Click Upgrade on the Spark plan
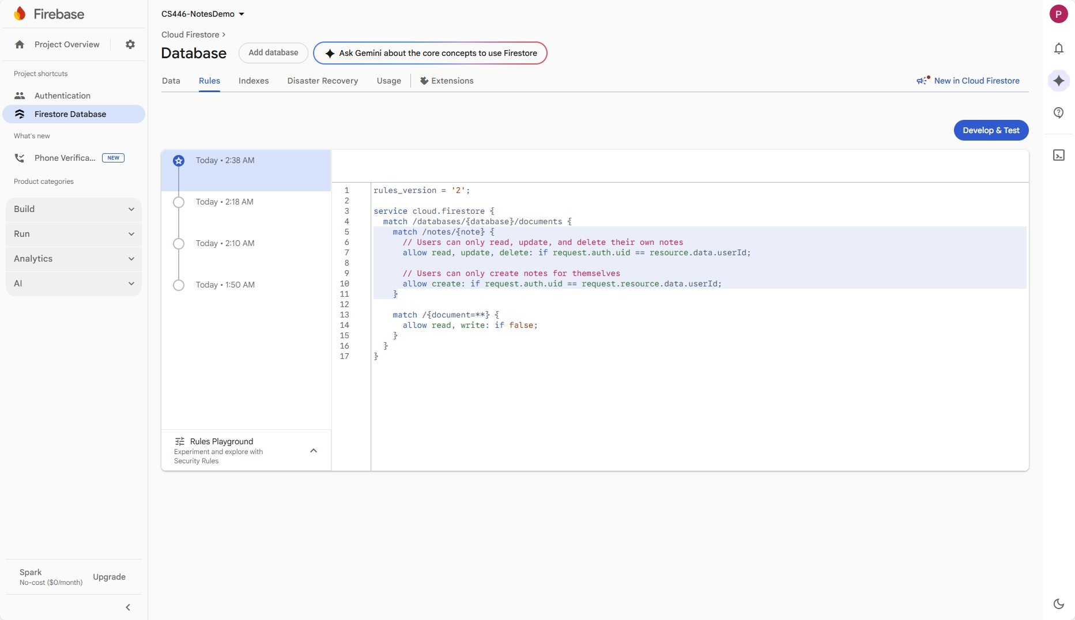The height and width of the screenshot is (620, 1075). 109,577
